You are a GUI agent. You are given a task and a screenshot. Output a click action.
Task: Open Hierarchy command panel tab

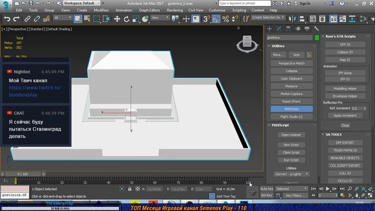[288, 29]
